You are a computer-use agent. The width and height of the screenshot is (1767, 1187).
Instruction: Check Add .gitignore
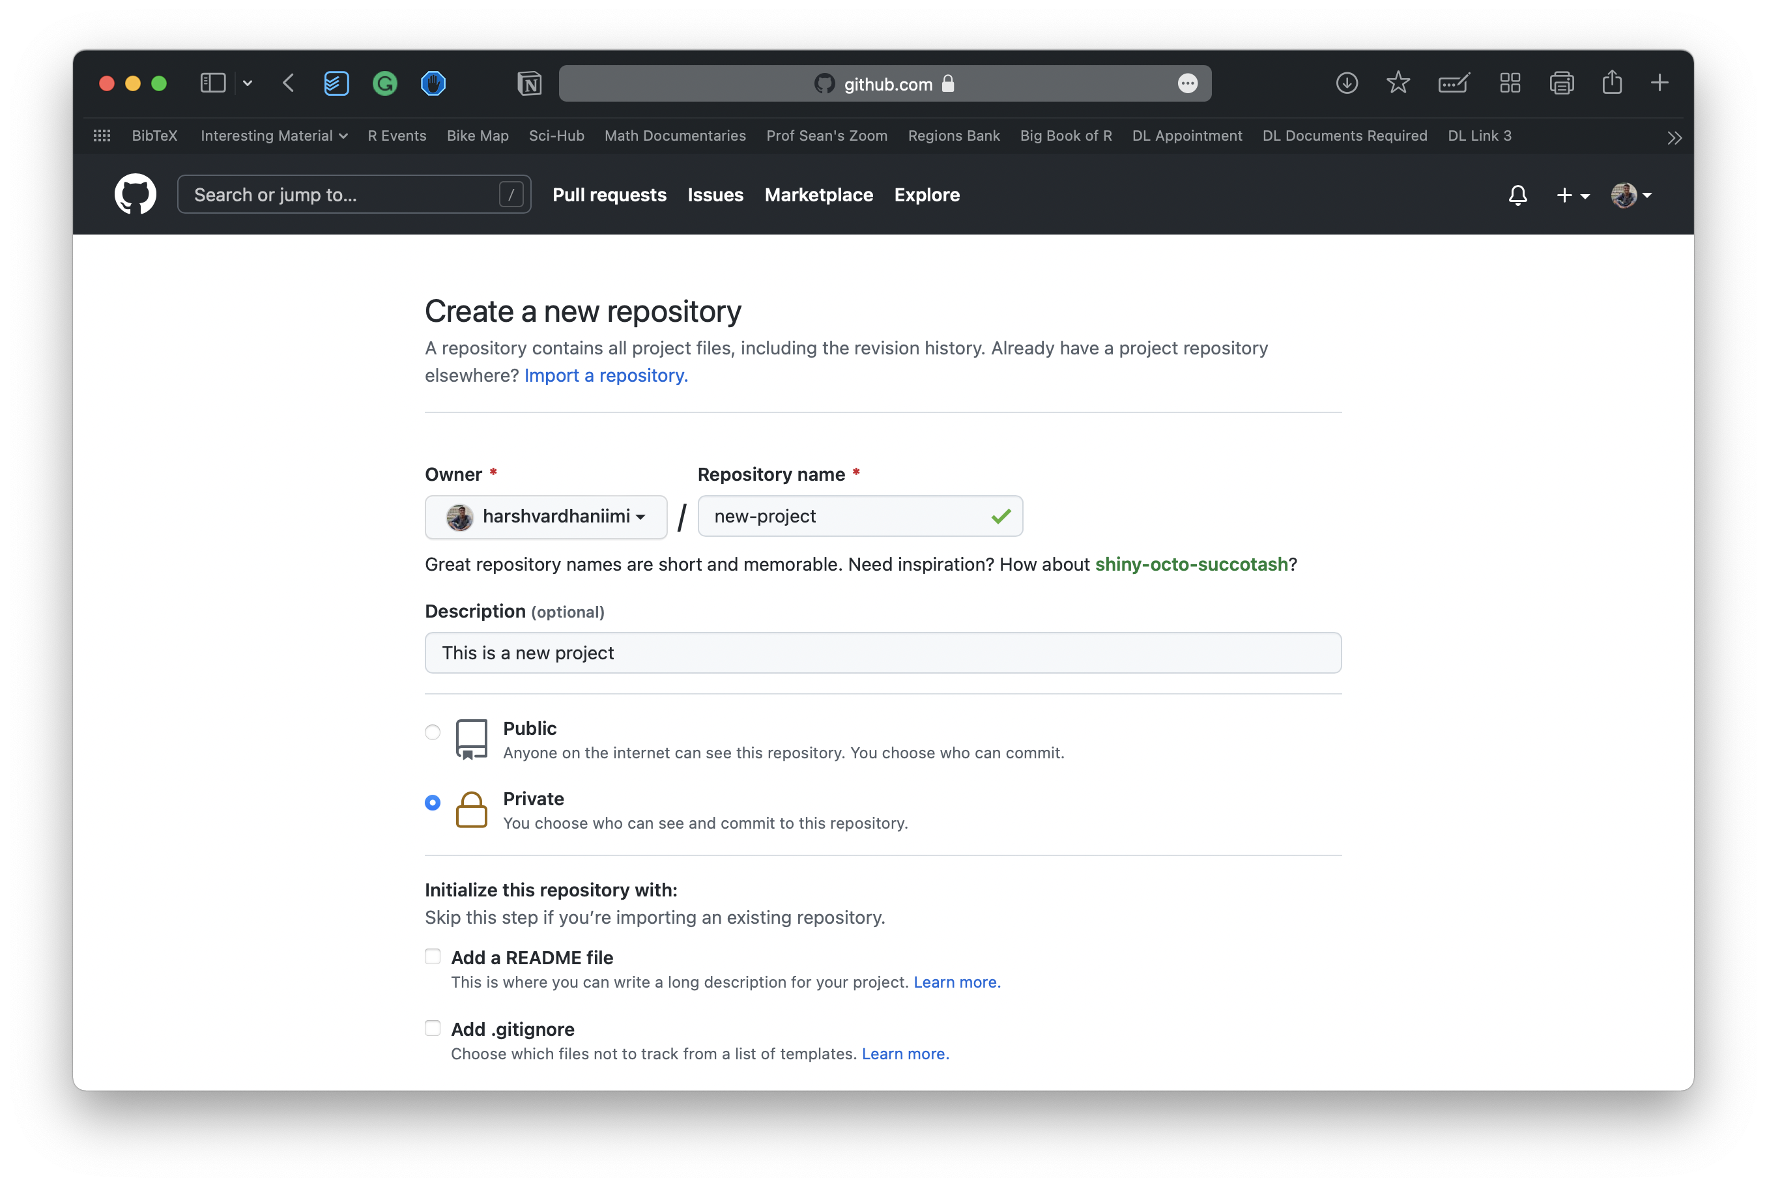(432, 1027)
